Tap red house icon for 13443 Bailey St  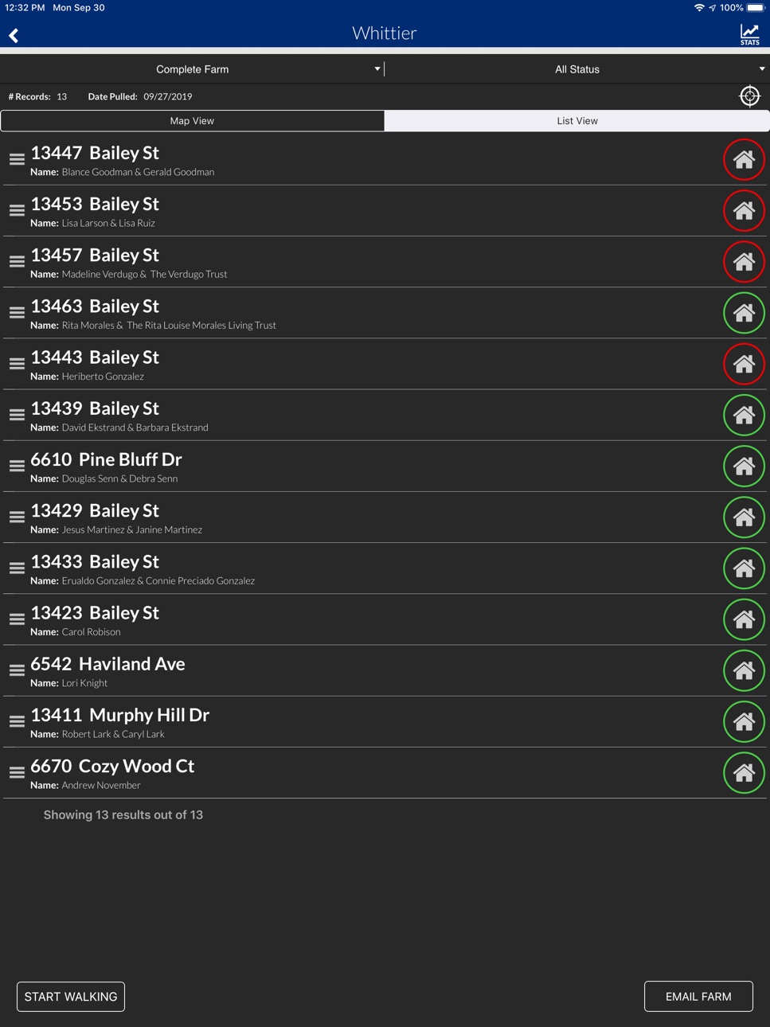click(x=744, y=364)
